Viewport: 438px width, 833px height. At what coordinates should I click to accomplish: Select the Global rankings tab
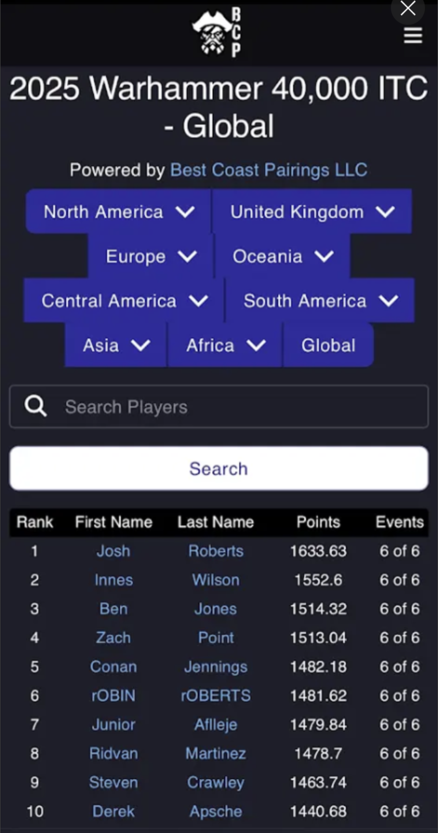[x=328, y=346]
